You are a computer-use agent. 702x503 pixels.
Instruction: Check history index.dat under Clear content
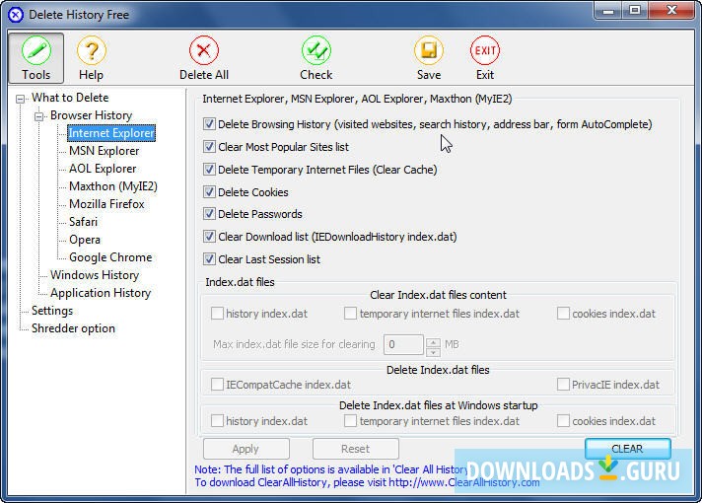click(x=217, y=313)
